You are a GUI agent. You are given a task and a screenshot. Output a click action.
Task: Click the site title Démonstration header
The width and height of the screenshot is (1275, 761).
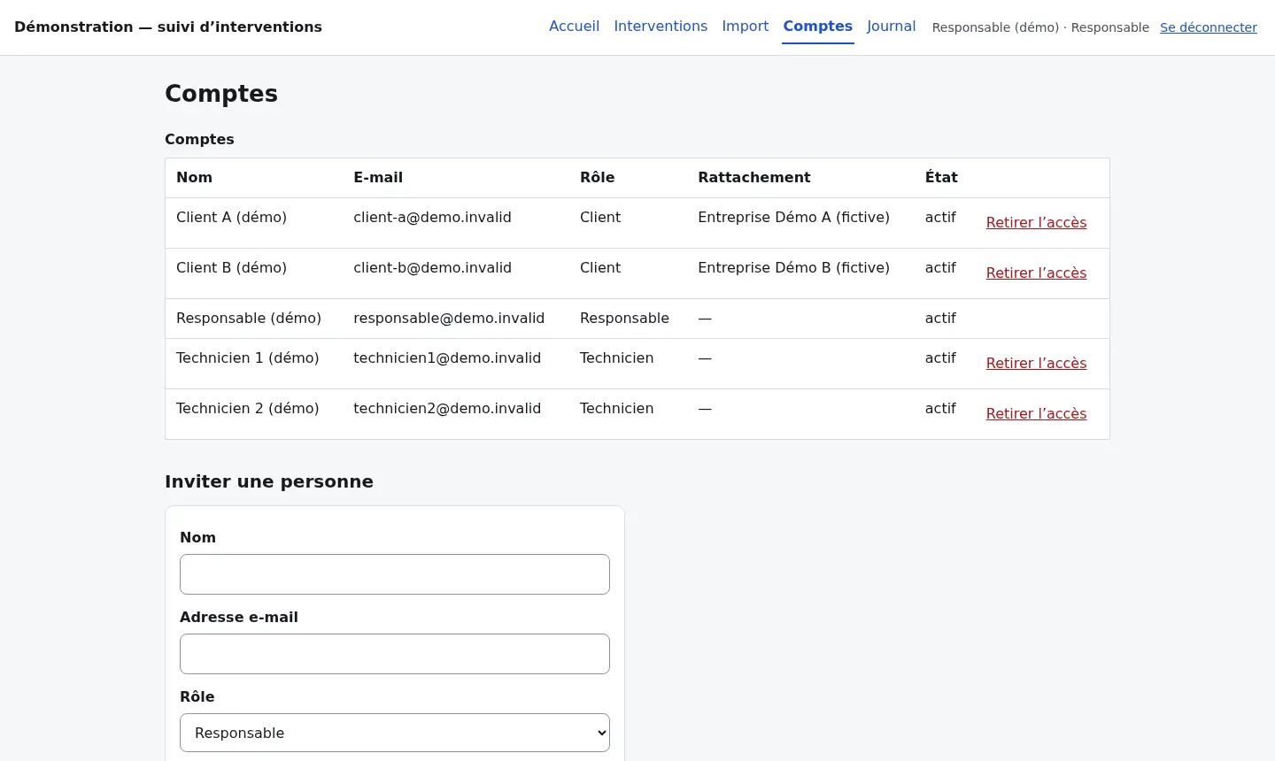(x=168, y=27)
